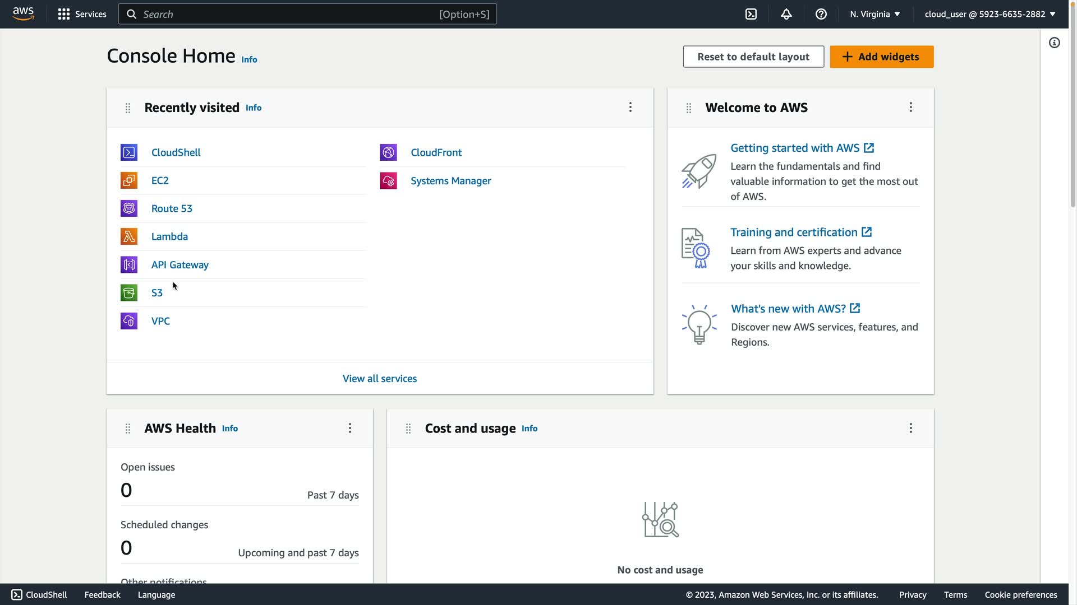Click the CloudFront service icon
Viewport: 1077px width, 605px height.
[x=388, y=152]
